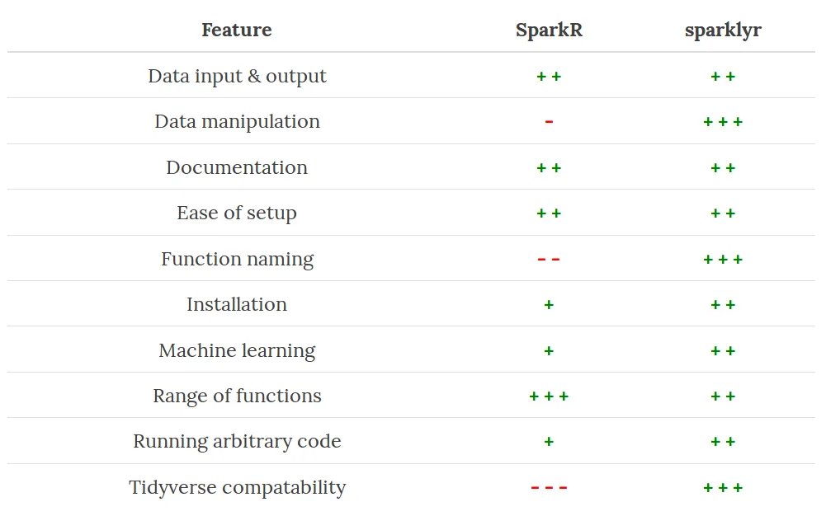The width and height of the screenshot is (826, 516).
Task: Select the Data input & output row label
Action: point(237,77)
